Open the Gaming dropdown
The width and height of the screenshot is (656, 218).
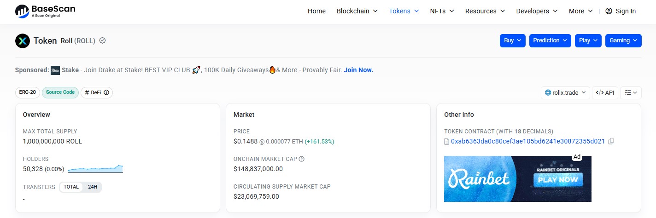623,40
